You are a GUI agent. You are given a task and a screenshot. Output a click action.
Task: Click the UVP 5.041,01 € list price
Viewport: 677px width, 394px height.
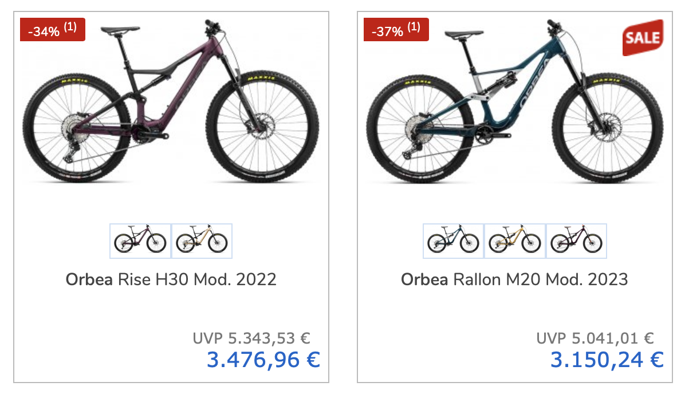[595, 338]
